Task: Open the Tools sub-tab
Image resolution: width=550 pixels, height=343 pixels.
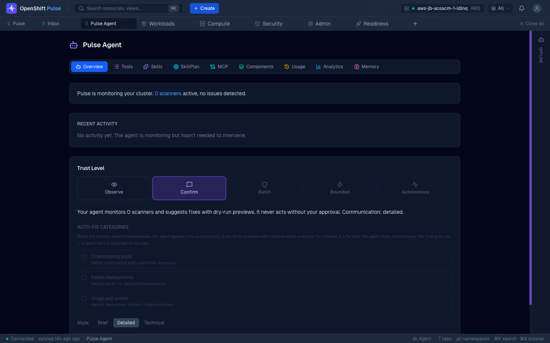Action: [123, 67]
